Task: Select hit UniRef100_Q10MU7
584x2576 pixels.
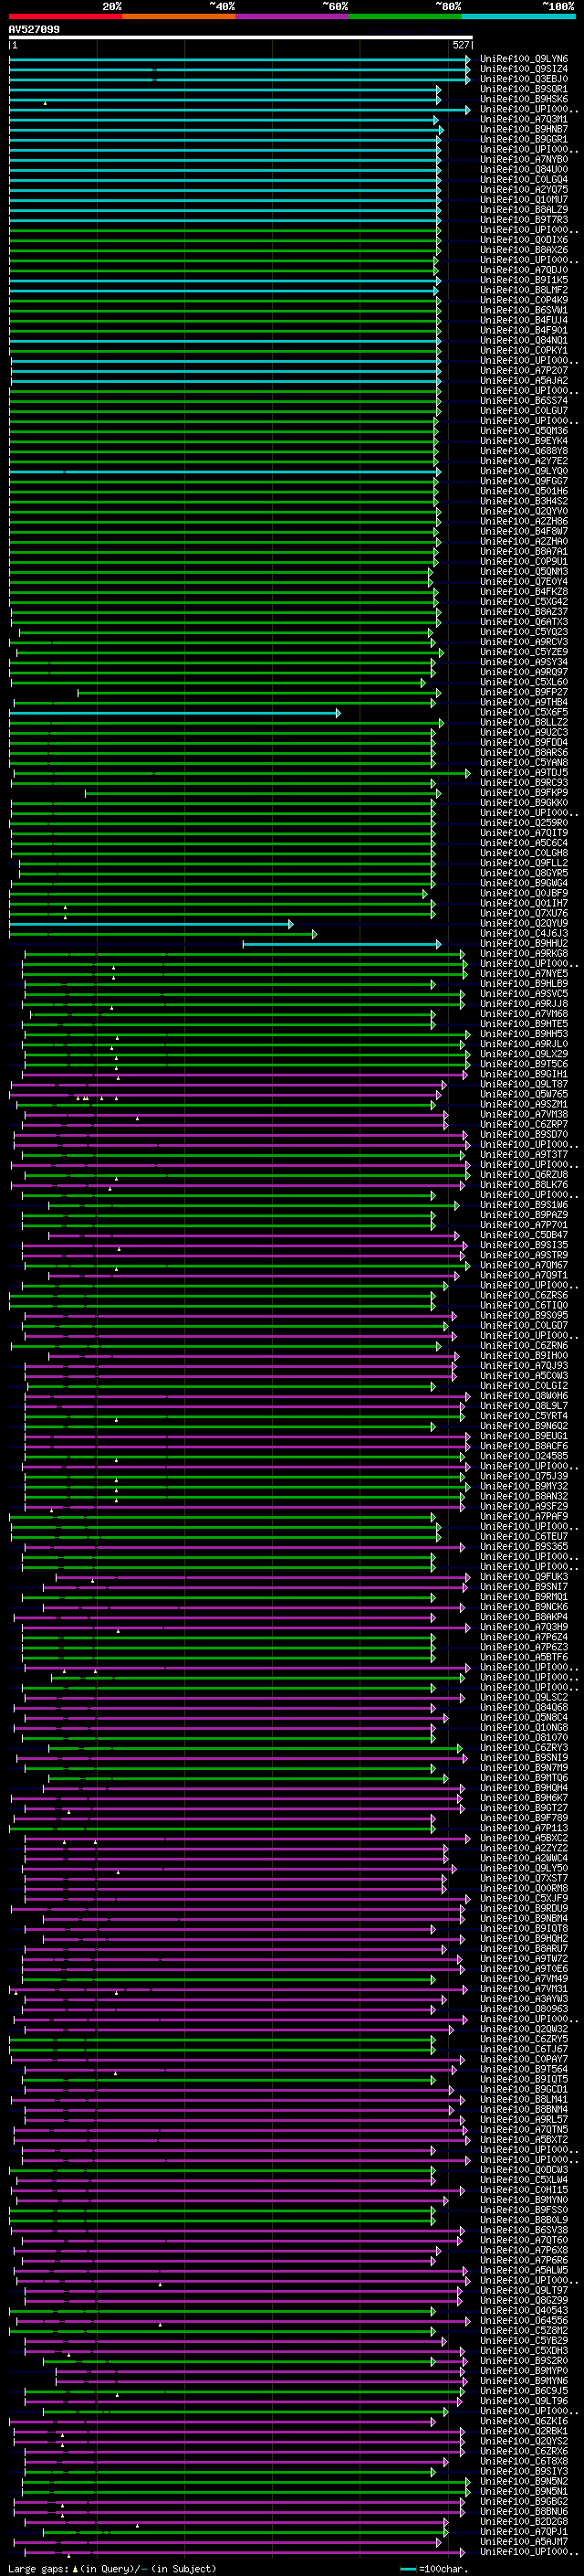Action: [x=524, y=200]
